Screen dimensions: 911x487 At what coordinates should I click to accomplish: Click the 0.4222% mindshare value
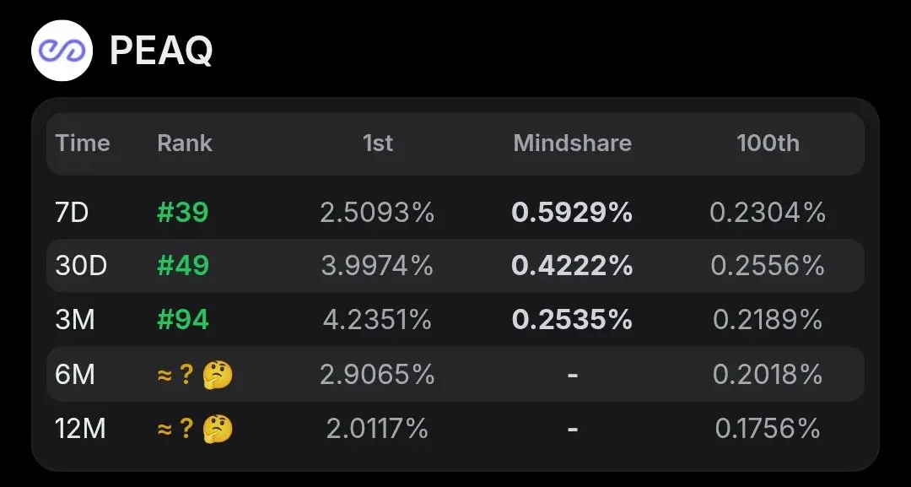coord(572,266)
